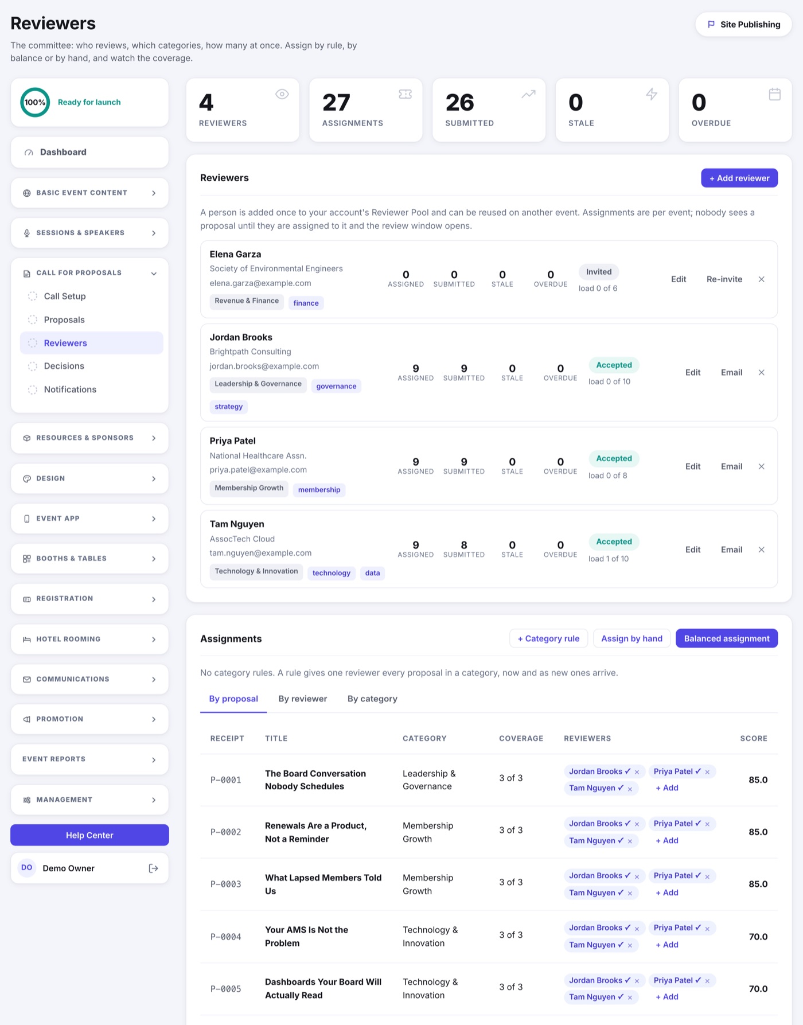This screenshot has width=803, height=1025.
Task: Click the Add reviewer button
Action: click(x=739, y=178)
